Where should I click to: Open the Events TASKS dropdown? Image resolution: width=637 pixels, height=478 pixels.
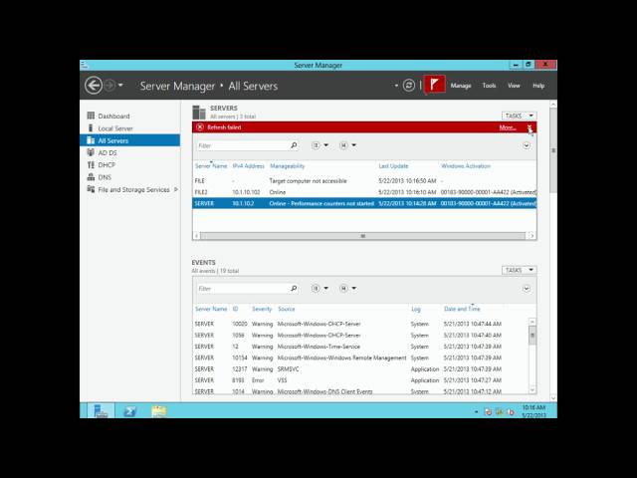pos(520,270)
